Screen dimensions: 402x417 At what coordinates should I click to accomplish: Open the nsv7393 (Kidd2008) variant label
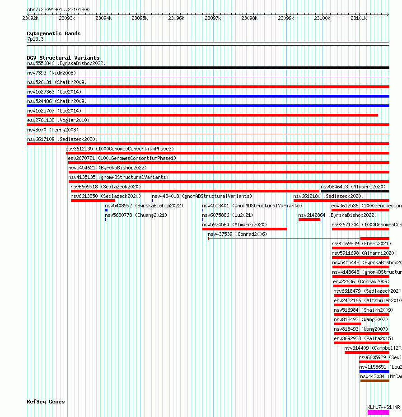tap(51, 73)
